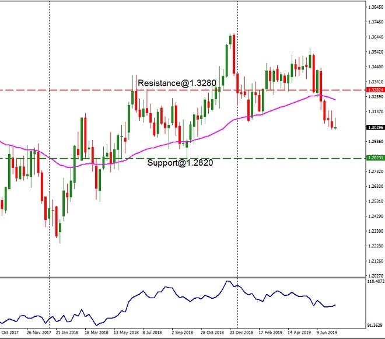The image size is (385, 339).
Task: Click the 1.25310 price axis label
Action: click(376, 201)
